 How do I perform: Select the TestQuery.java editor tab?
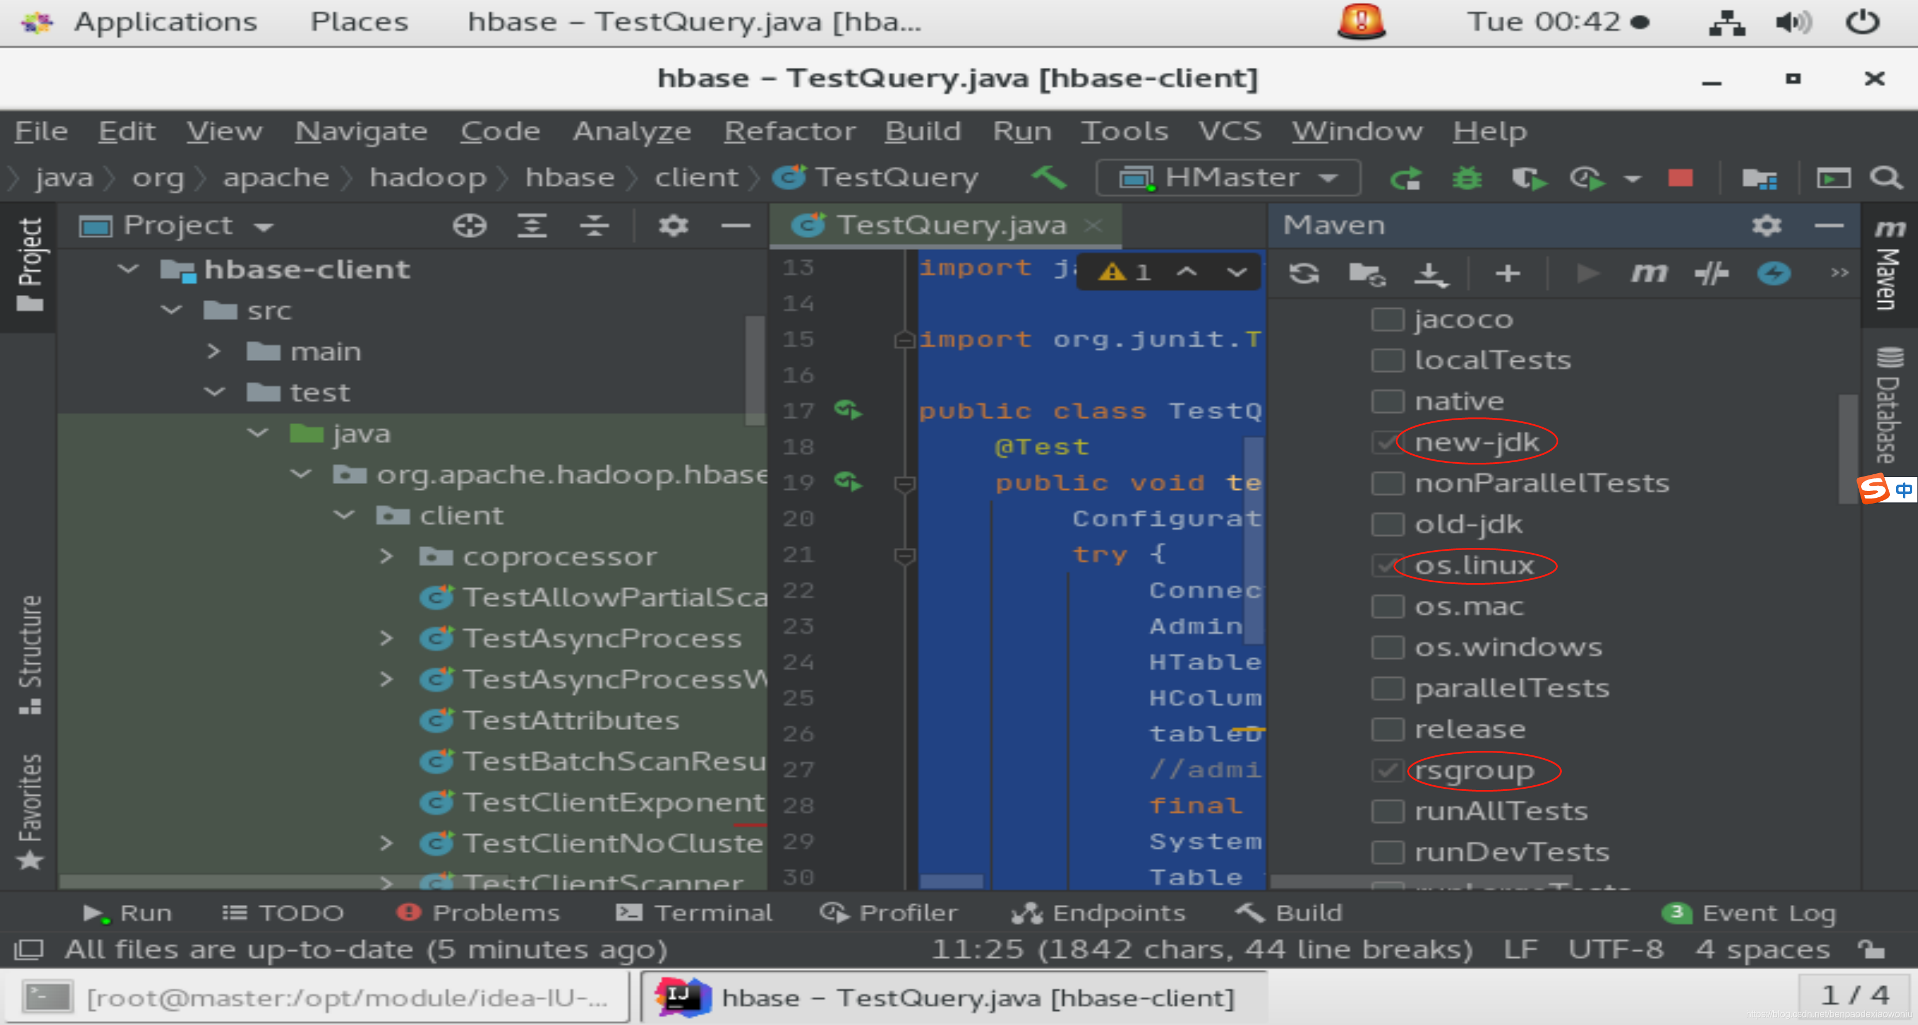pos(950,225)
